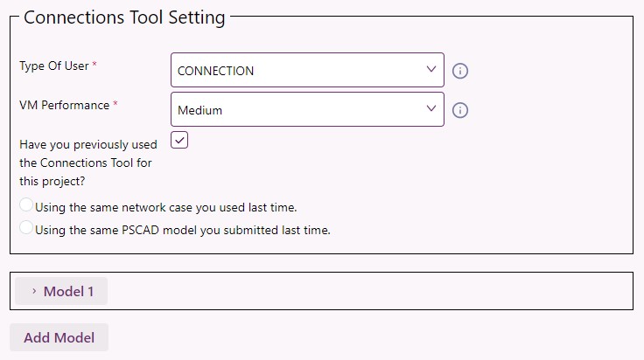This screenshot has width=644, height=360.
Task: Click the 'Have you previously used' question label
Action: click(87, 163)
